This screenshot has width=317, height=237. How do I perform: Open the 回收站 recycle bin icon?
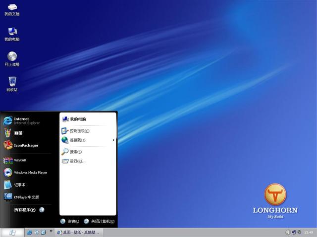tap(12, 84)
